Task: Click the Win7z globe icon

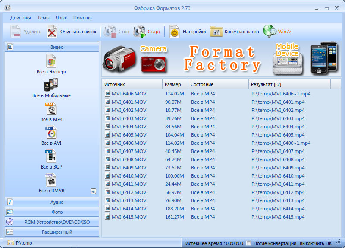Action: pyautogui.click(x=270, y=31)
